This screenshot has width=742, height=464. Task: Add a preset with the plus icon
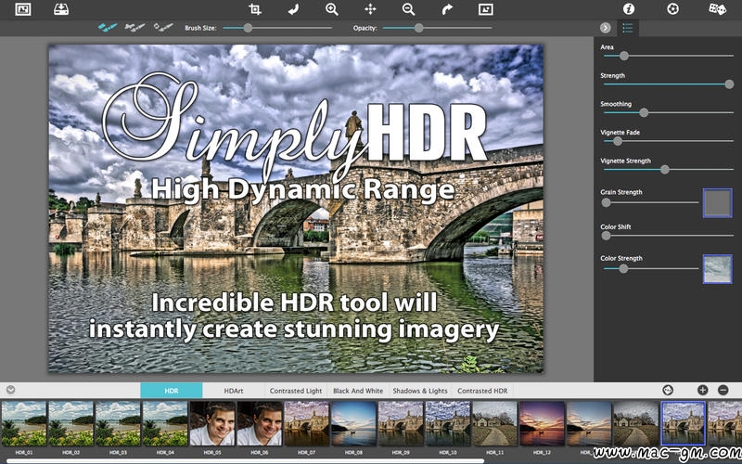pyautogui.click(x=702, y=390)
